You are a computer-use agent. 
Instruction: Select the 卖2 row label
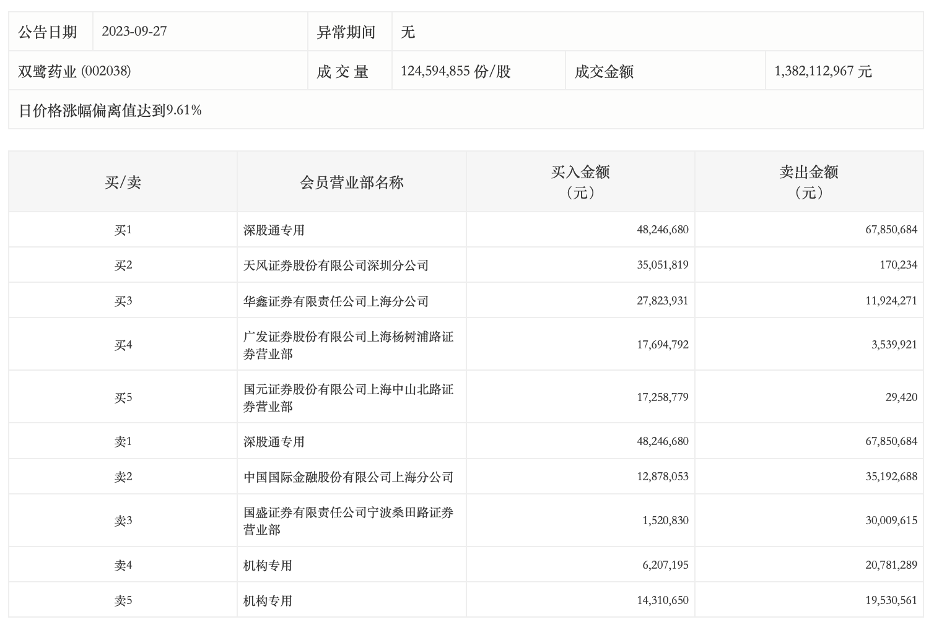click(x=123, y=477)
